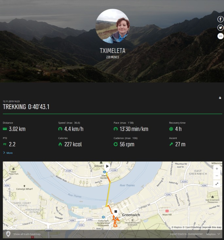Zoom in on the map
The image size is (224, 240).
coord(217,169)
